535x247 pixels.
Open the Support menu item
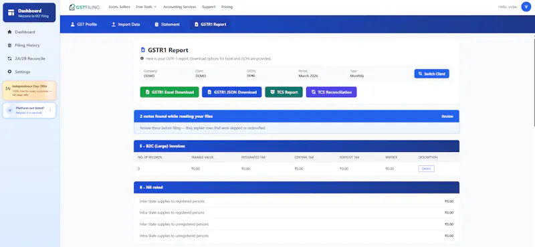coord(209,7)
